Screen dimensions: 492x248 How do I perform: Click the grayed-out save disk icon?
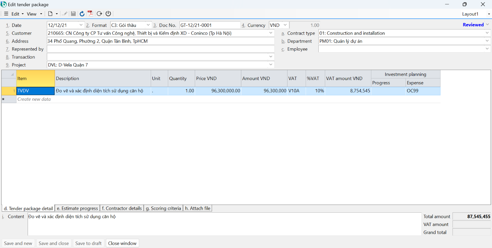tap(73, 14)
